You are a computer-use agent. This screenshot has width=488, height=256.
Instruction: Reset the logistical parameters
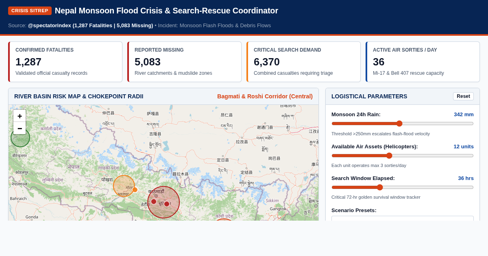pyautogui.click(x=463, y=96)
